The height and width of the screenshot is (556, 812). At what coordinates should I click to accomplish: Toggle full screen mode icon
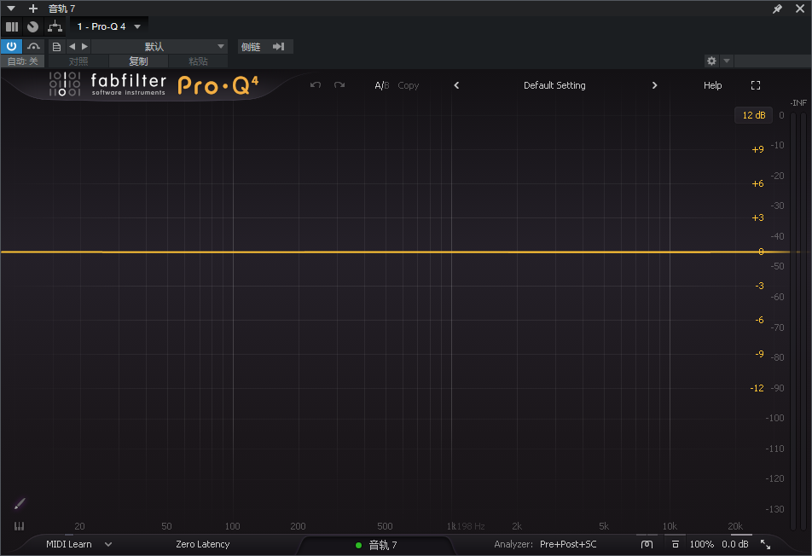point(756,85)
